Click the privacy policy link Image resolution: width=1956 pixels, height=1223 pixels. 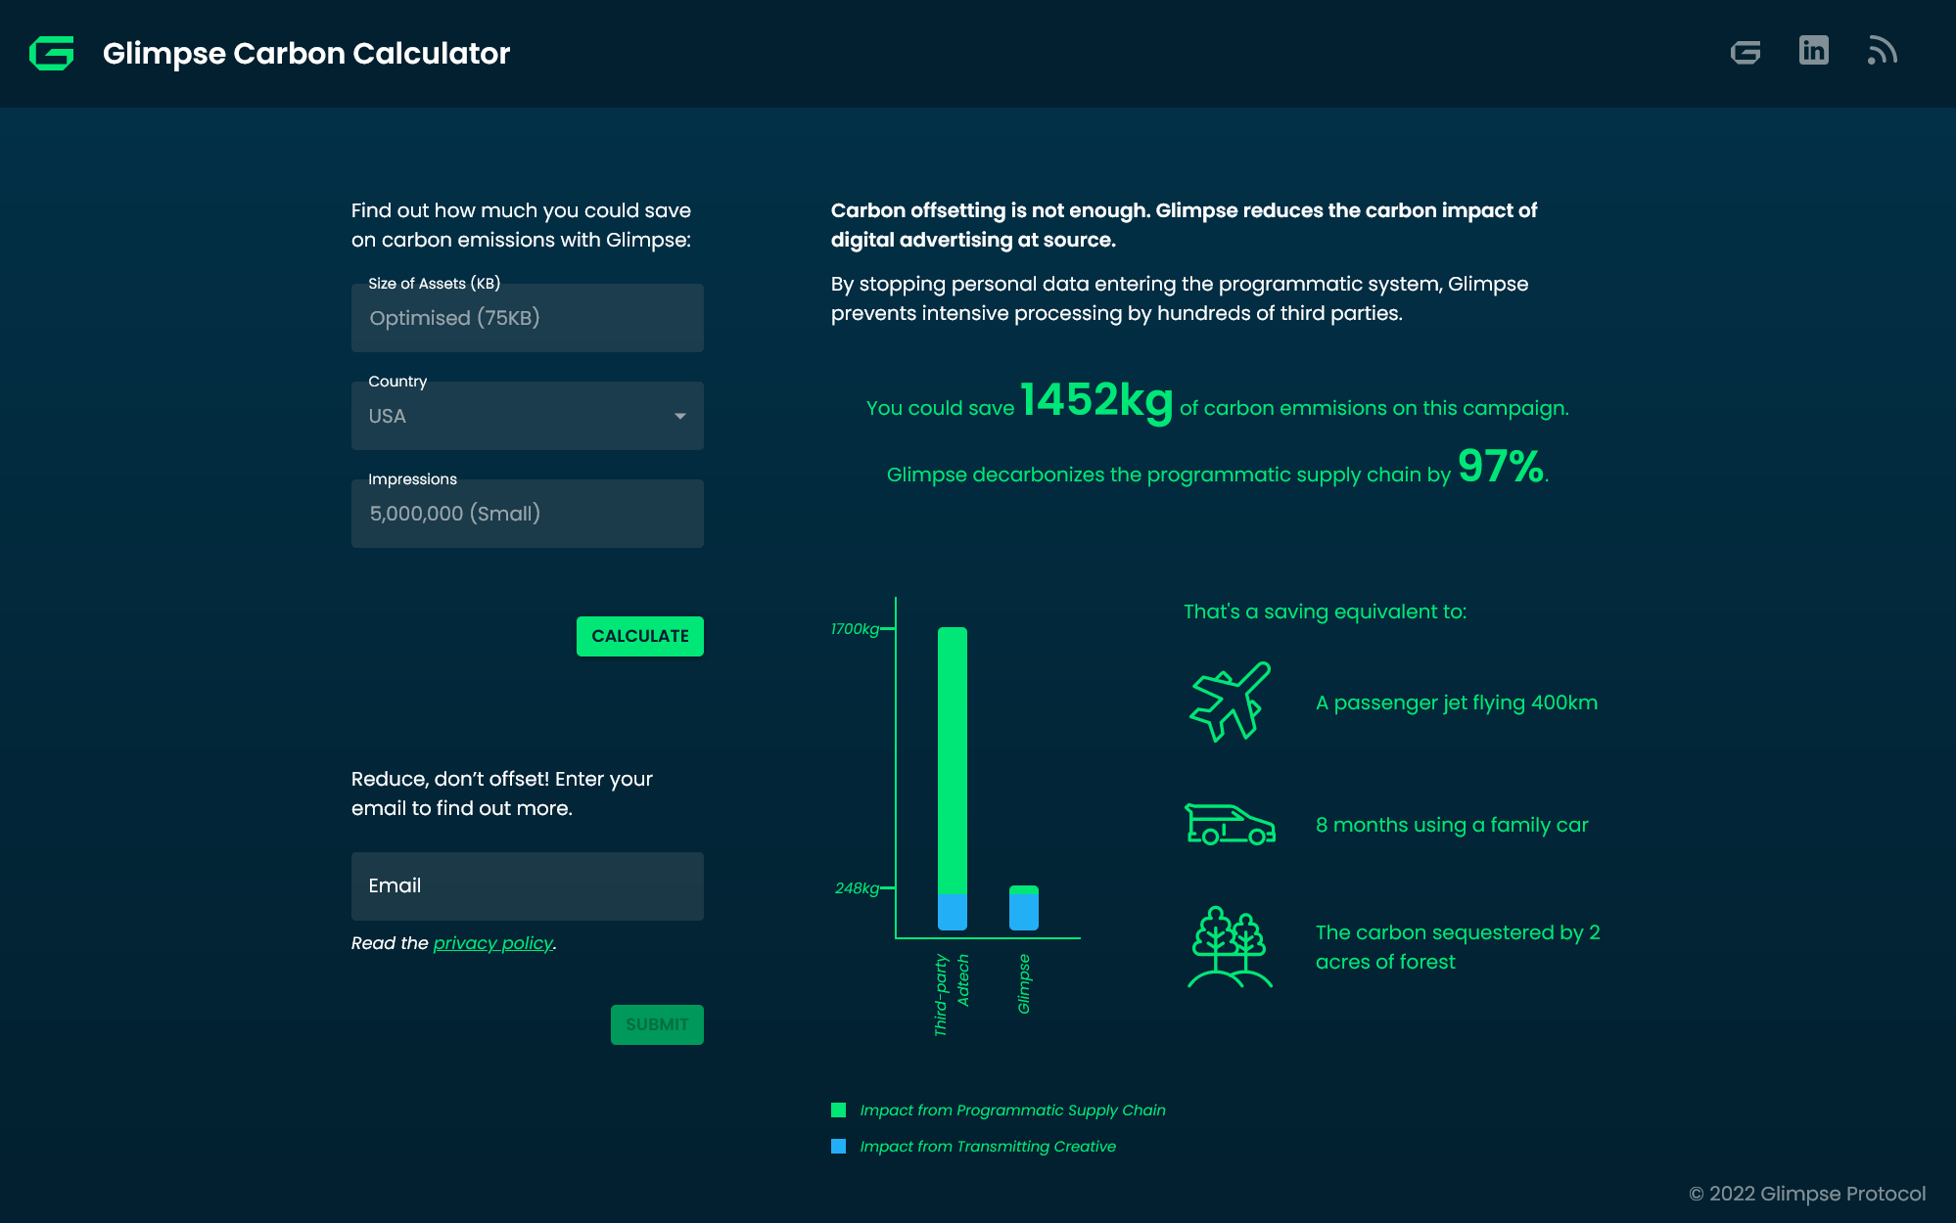[493, 942]
